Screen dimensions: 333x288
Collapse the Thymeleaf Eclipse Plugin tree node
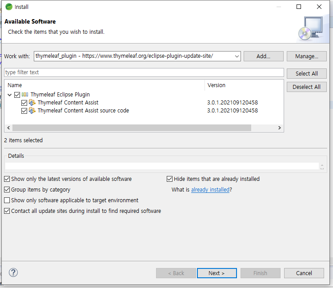point(9,95)
